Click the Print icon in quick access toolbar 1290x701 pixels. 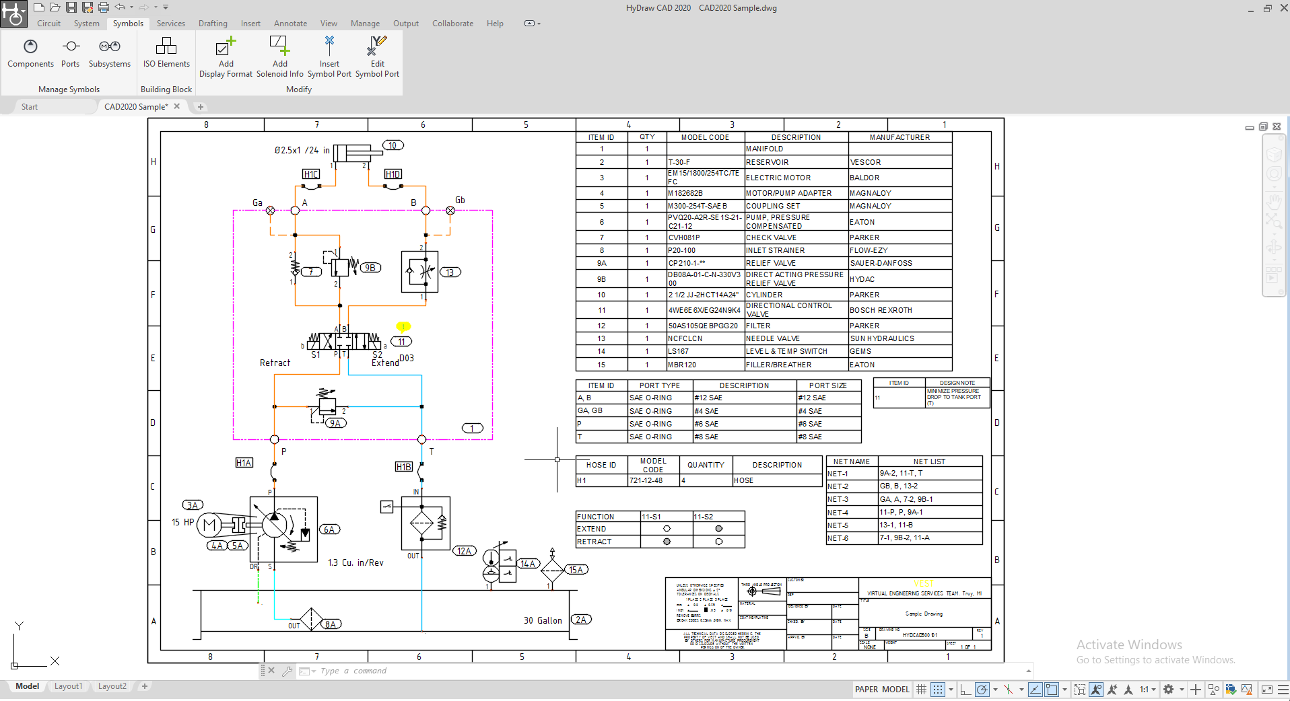[x=104, y=7]
